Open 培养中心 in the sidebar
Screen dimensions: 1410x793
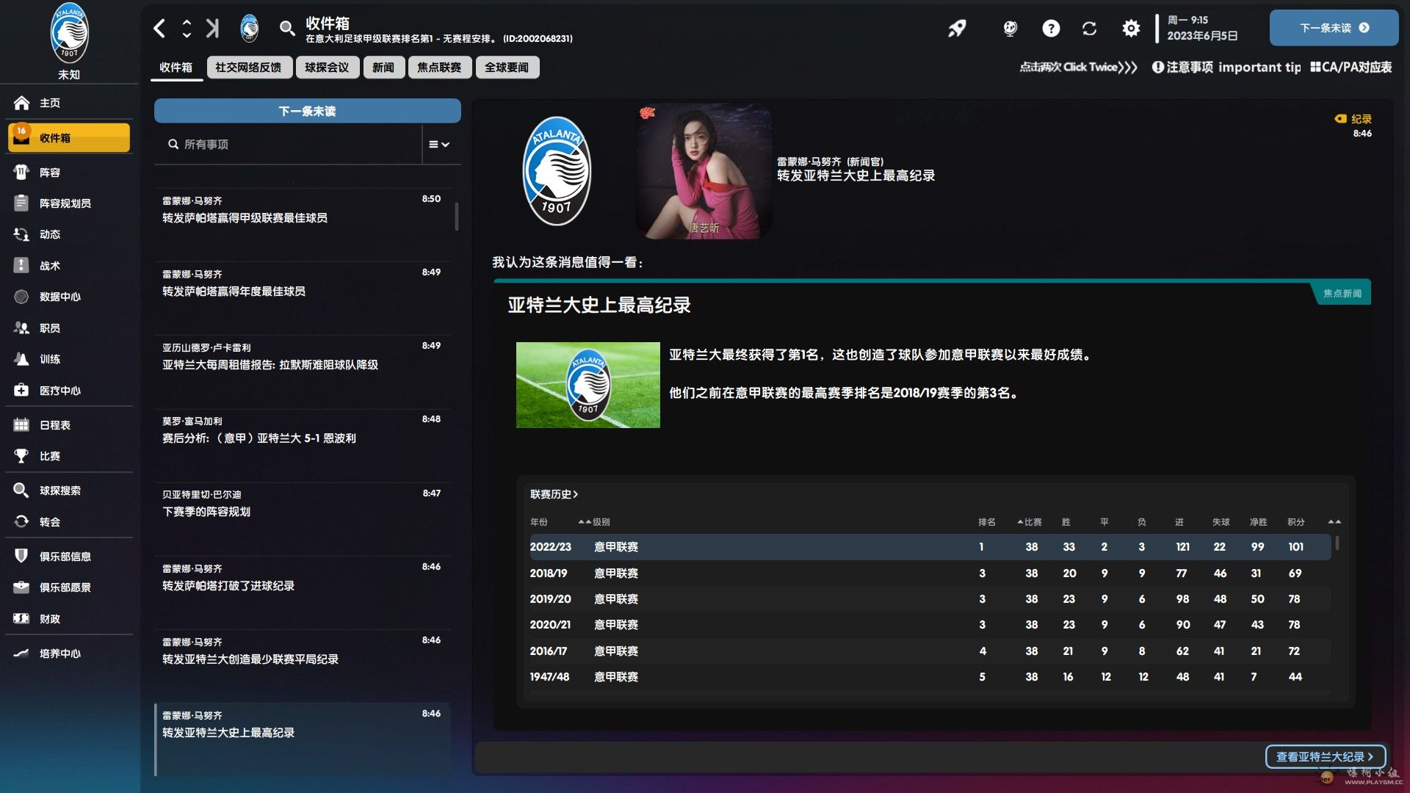69,653
